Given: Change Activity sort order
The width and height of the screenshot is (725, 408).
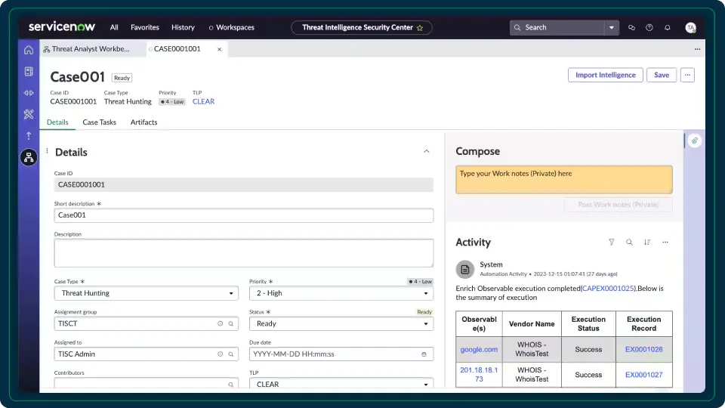Looking at the screenshot, I should (x=647, y=242).
